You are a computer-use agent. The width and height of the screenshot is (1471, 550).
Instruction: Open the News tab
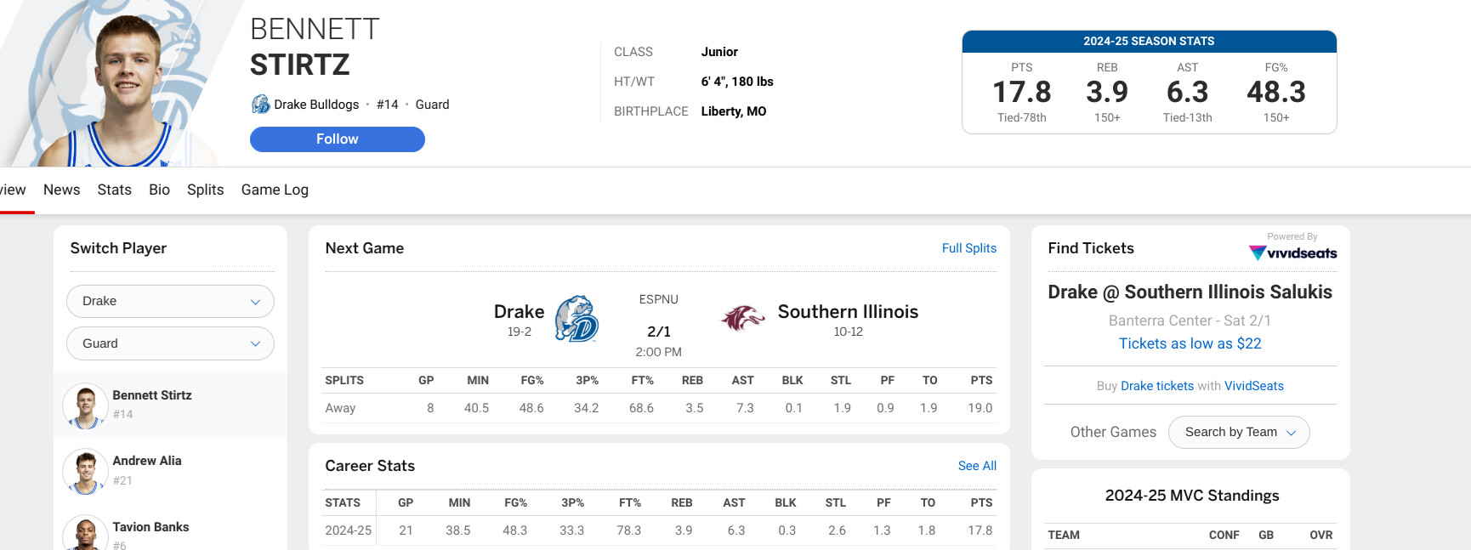(61, 190)
